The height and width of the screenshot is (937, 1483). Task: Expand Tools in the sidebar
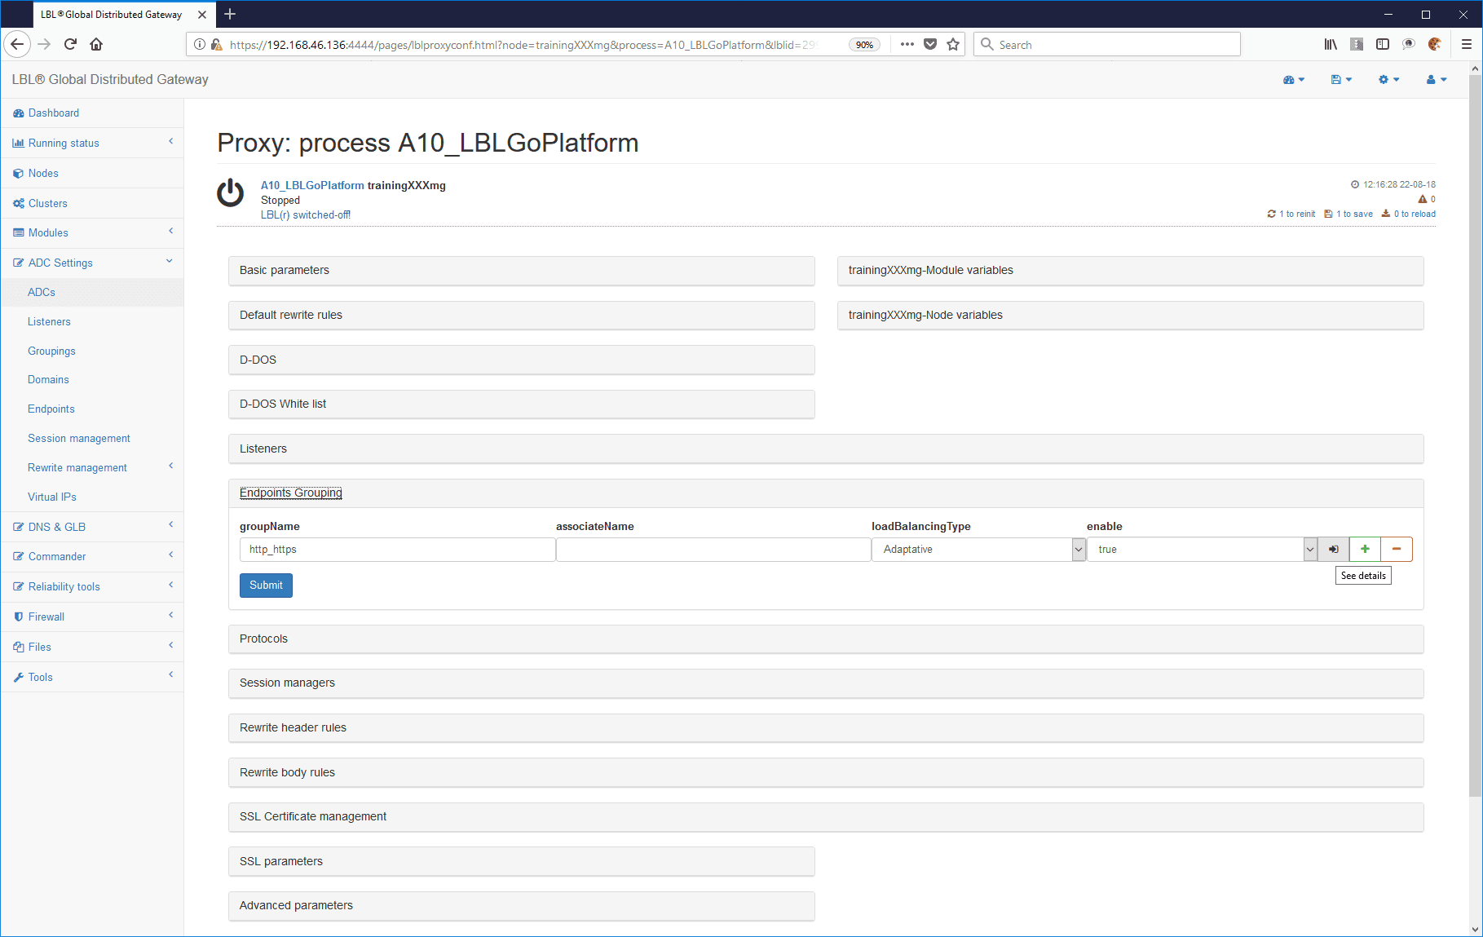coord(92,677)
